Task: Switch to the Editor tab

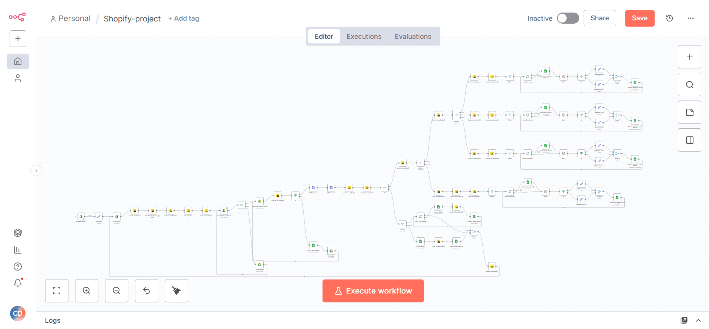Action: pos(324,36)
